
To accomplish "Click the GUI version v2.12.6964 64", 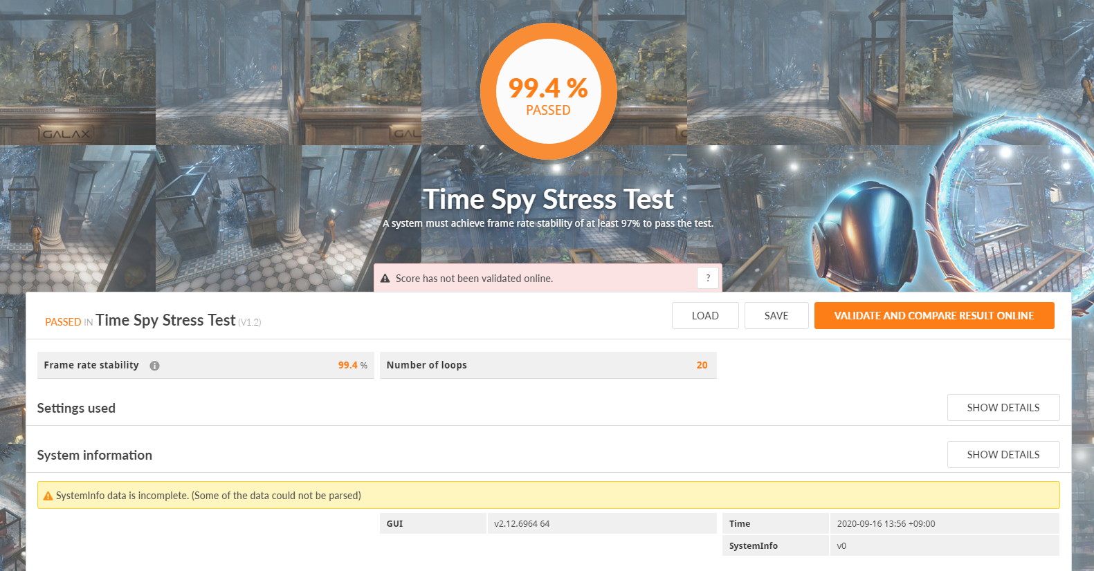I will click(522, 523).
